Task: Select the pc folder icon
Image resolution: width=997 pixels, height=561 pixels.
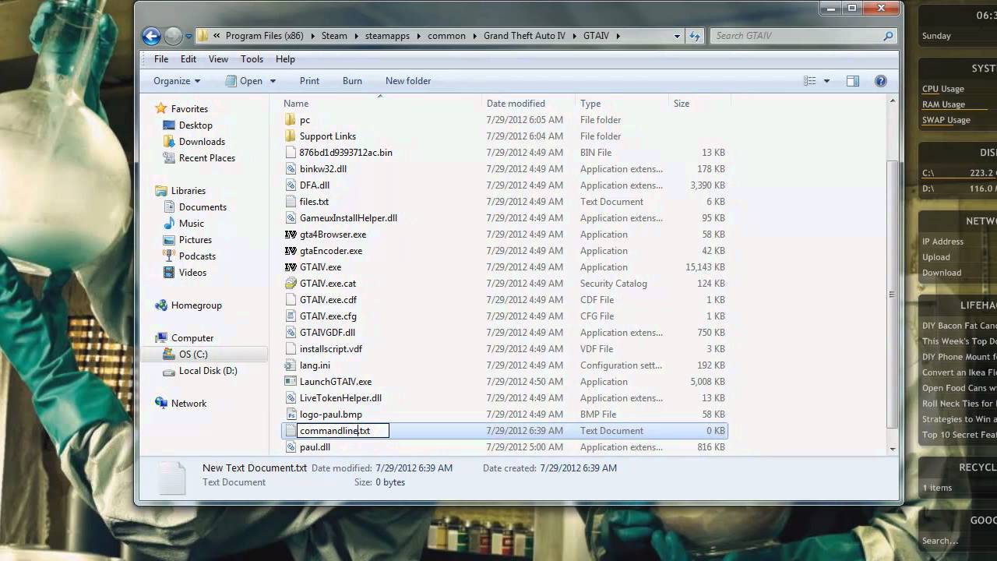Action: (291, 120)
